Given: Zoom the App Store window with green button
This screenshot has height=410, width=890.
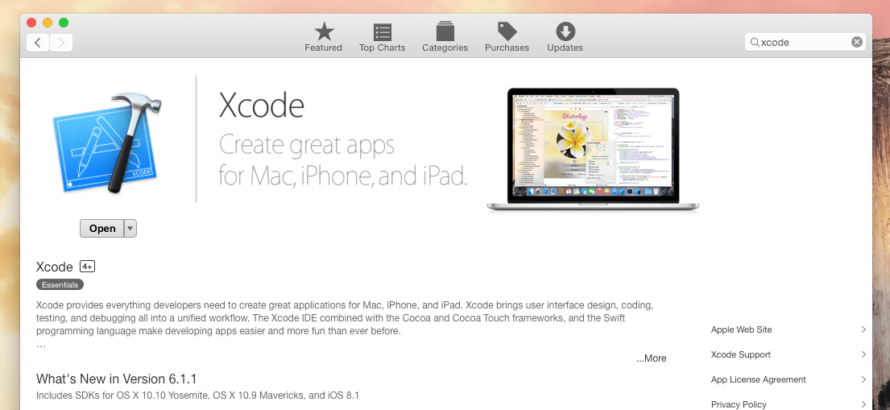Looking at the screenshot, I should 64,22.
